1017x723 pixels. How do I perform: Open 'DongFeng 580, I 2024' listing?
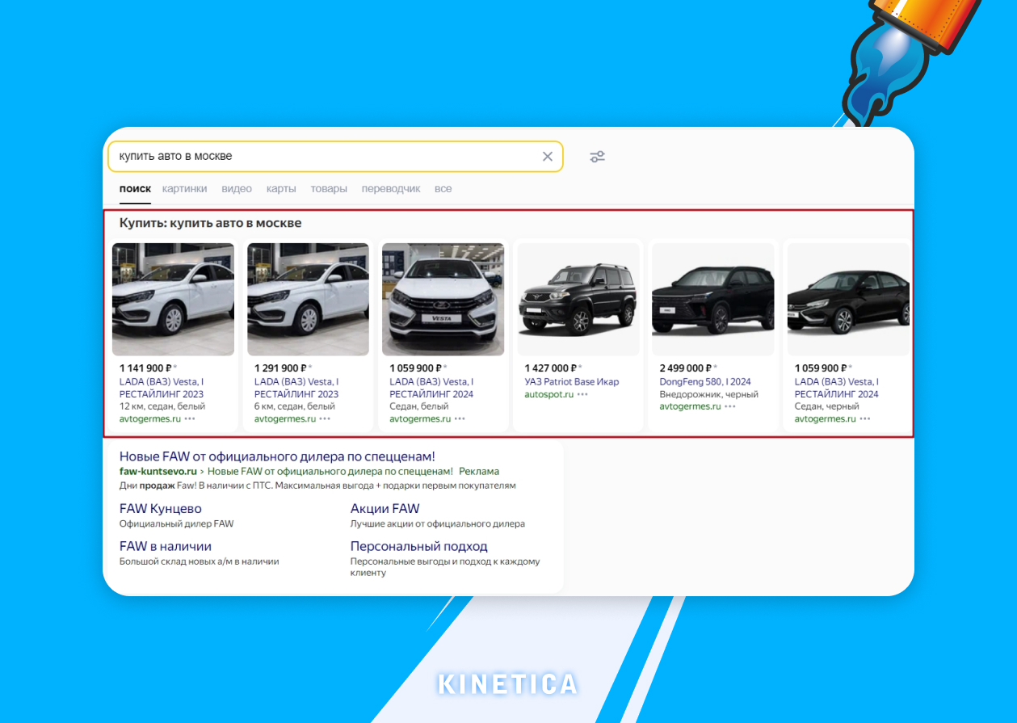(x=705, y=382)
